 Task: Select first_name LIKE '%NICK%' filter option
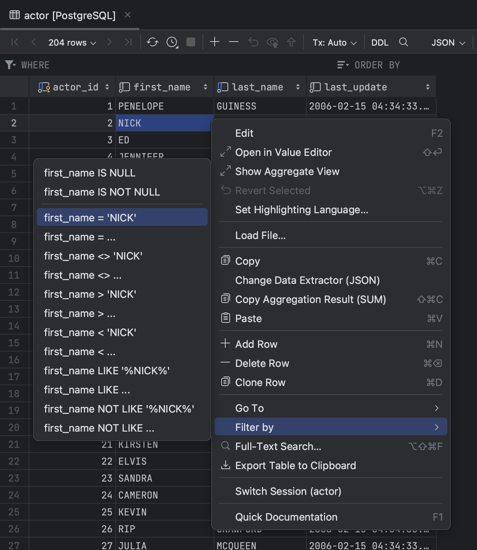point(106,371)
